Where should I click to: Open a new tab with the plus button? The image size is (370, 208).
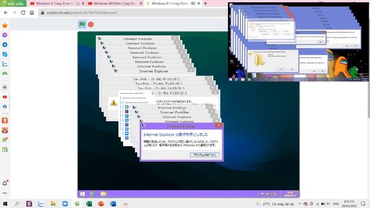(206, 3)
